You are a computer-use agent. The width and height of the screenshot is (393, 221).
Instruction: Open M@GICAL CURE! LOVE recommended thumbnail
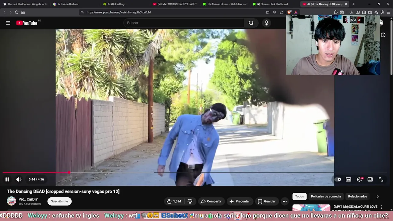pyautogui.click(x=311, y=208)
